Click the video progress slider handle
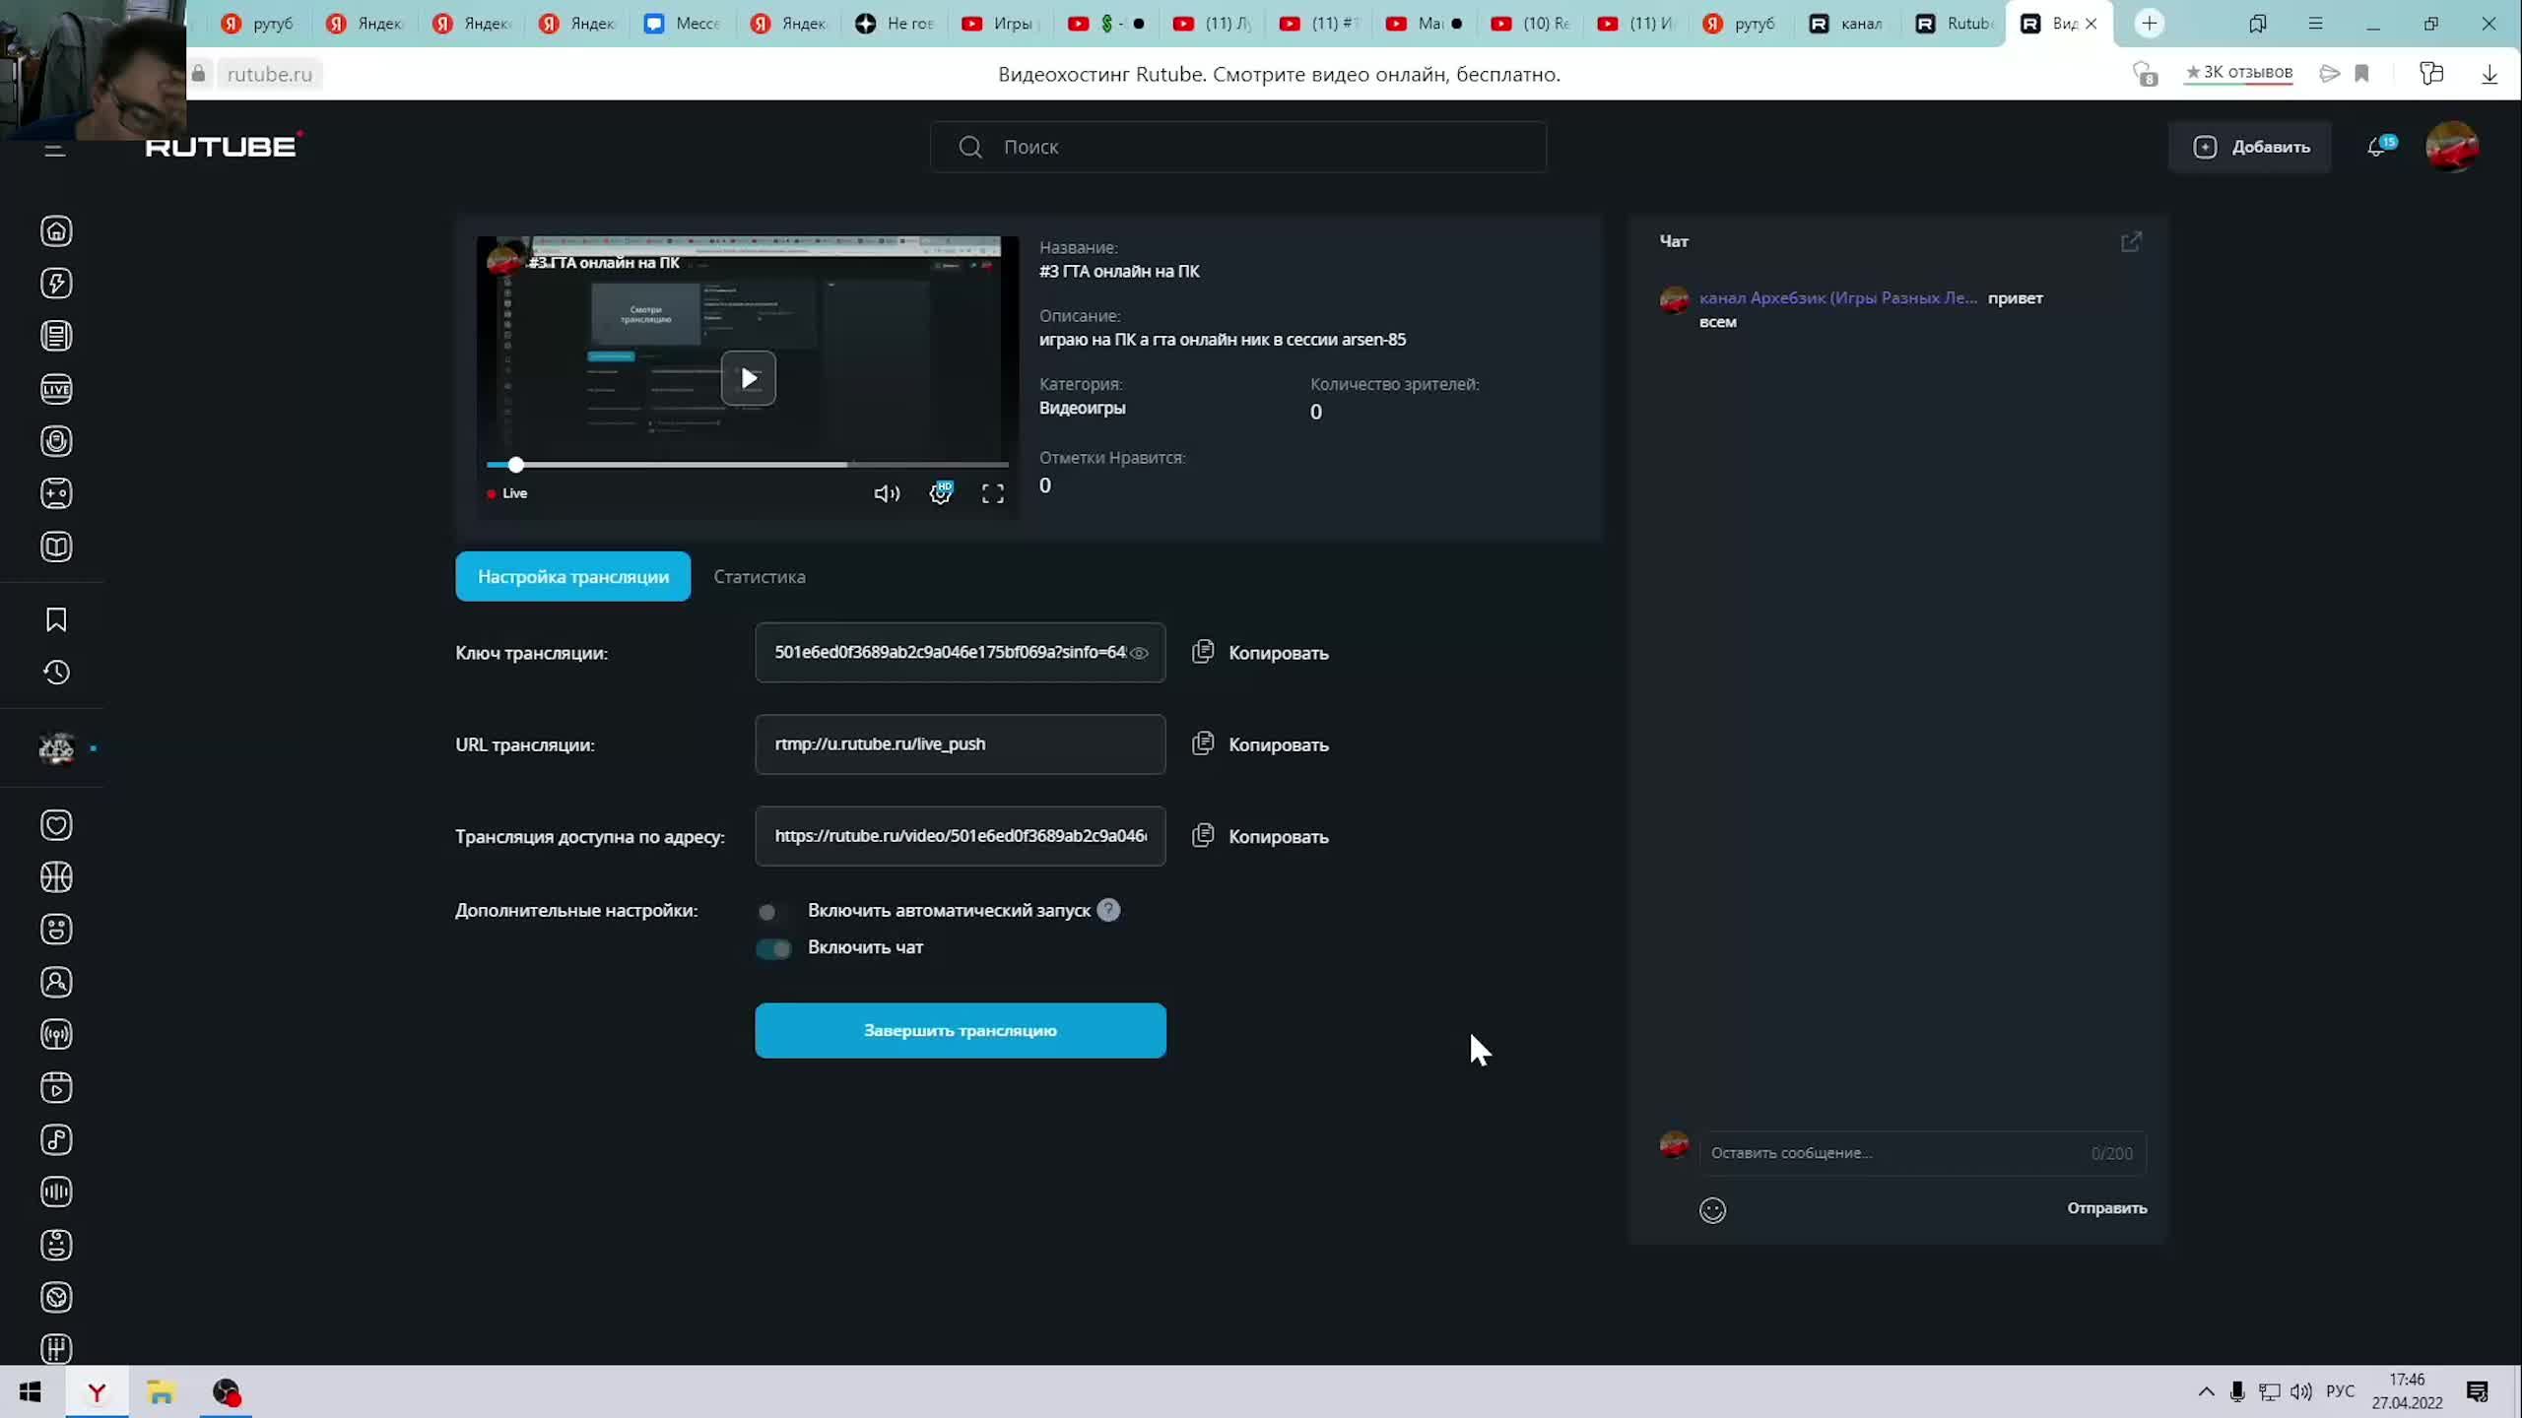The height and width of the screenshot is (1418, 2522). click(515, 465)
